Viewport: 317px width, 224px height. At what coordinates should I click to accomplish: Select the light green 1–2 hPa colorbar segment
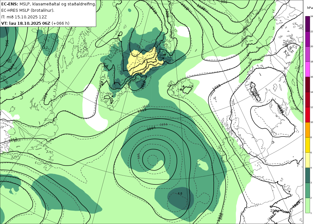[308, 205]
